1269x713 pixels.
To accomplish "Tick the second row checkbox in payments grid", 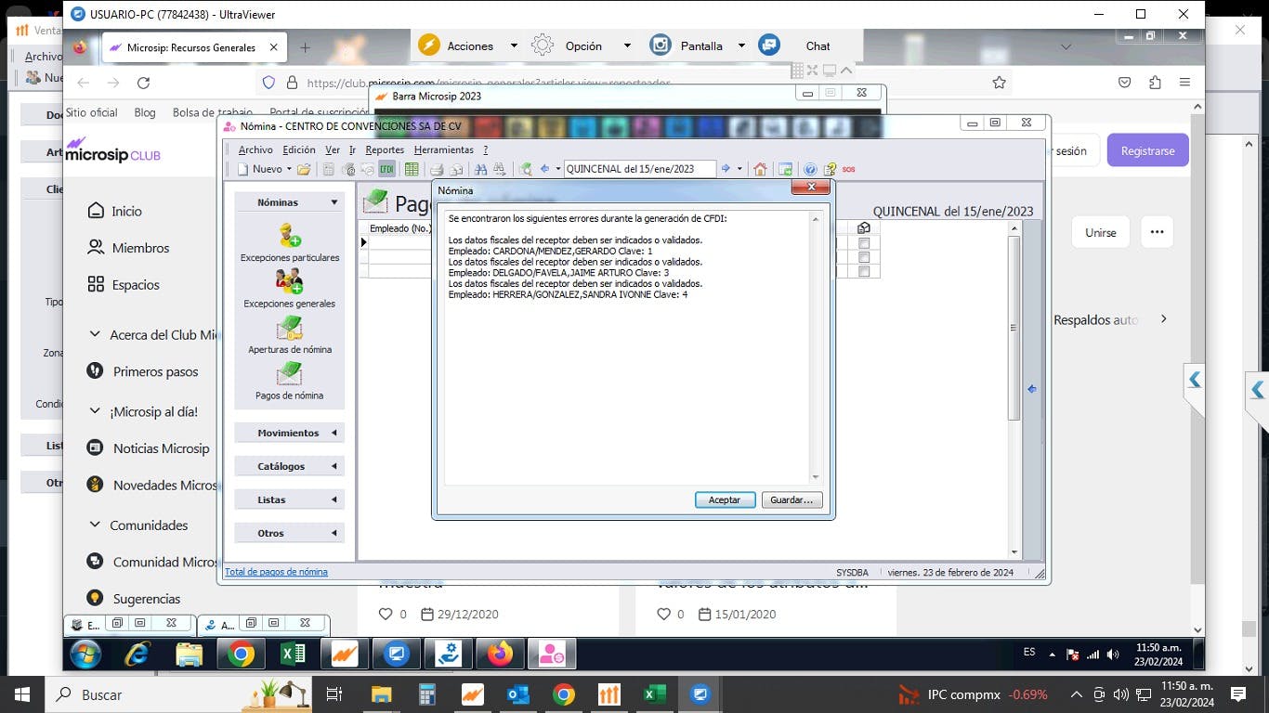I will tap(864, 258).
